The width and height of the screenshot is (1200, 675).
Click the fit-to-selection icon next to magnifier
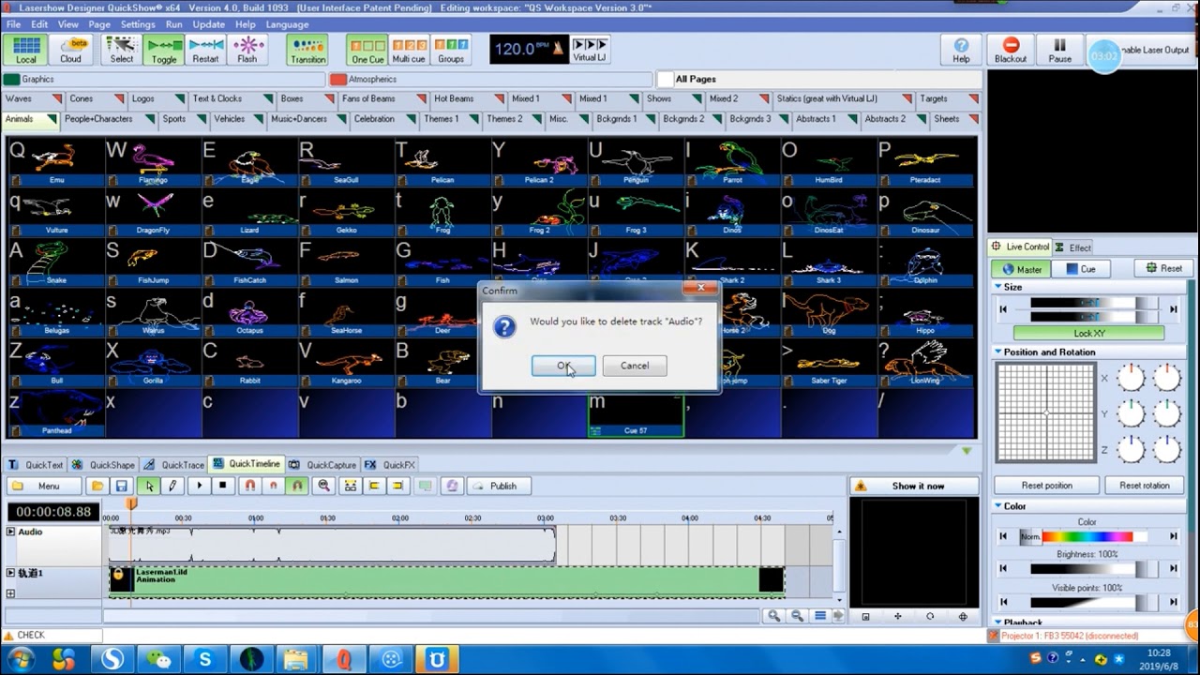(x=350, y=486)
